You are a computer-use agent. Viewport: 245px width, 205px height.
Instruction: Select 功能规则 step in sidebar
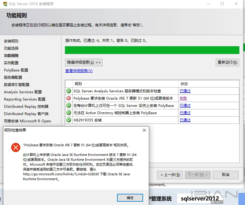click(11, 56)
